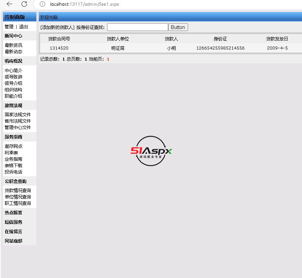
Task: Open 新闻中心 section header
Action: (13, 36)
